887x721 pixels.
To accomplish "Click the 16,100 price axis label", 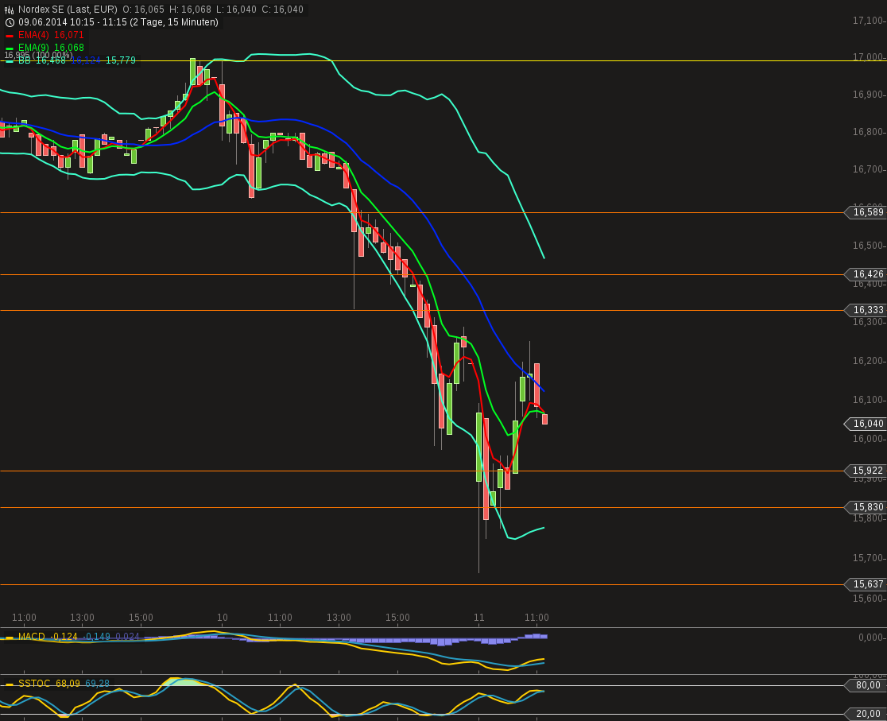I will 868,400.
